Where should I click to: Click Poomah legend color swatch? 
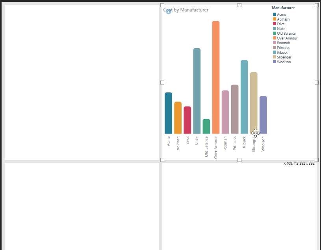pos(274,43)
